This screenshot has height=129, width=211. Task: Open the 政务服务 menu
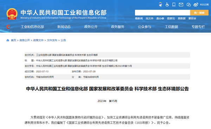coord(117,27)
